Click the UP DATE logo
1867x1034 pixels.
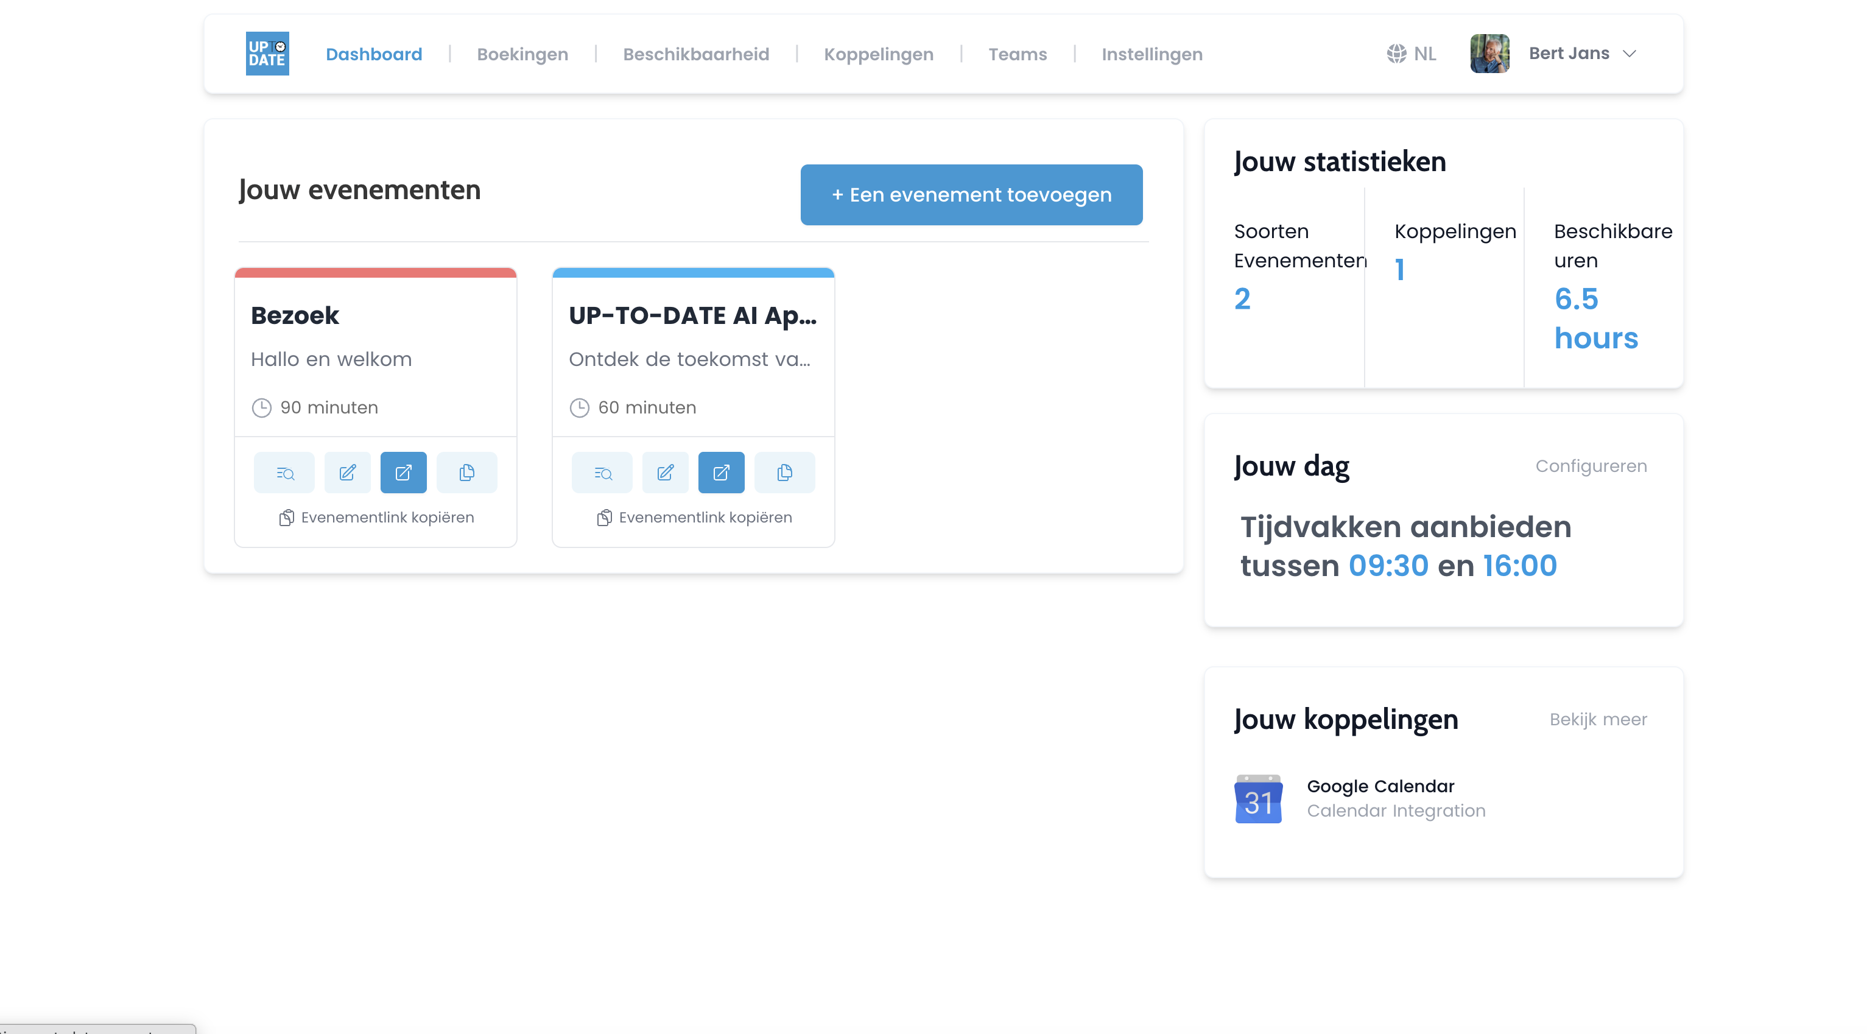coord(267,54)
